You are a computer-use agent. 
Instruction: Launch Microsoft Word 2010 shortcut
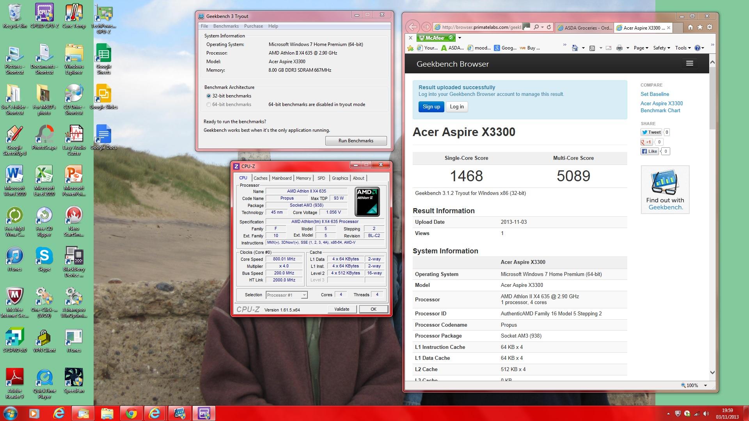(14, 180)
